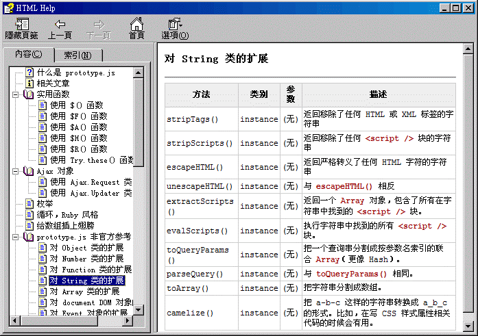
Task: Select the highlighted 对 String 类的扩展 topic
Action: (x=87, y=281)
